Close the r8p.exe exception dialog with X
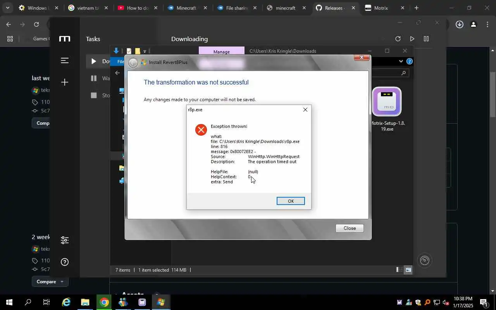 click(305, 110)
